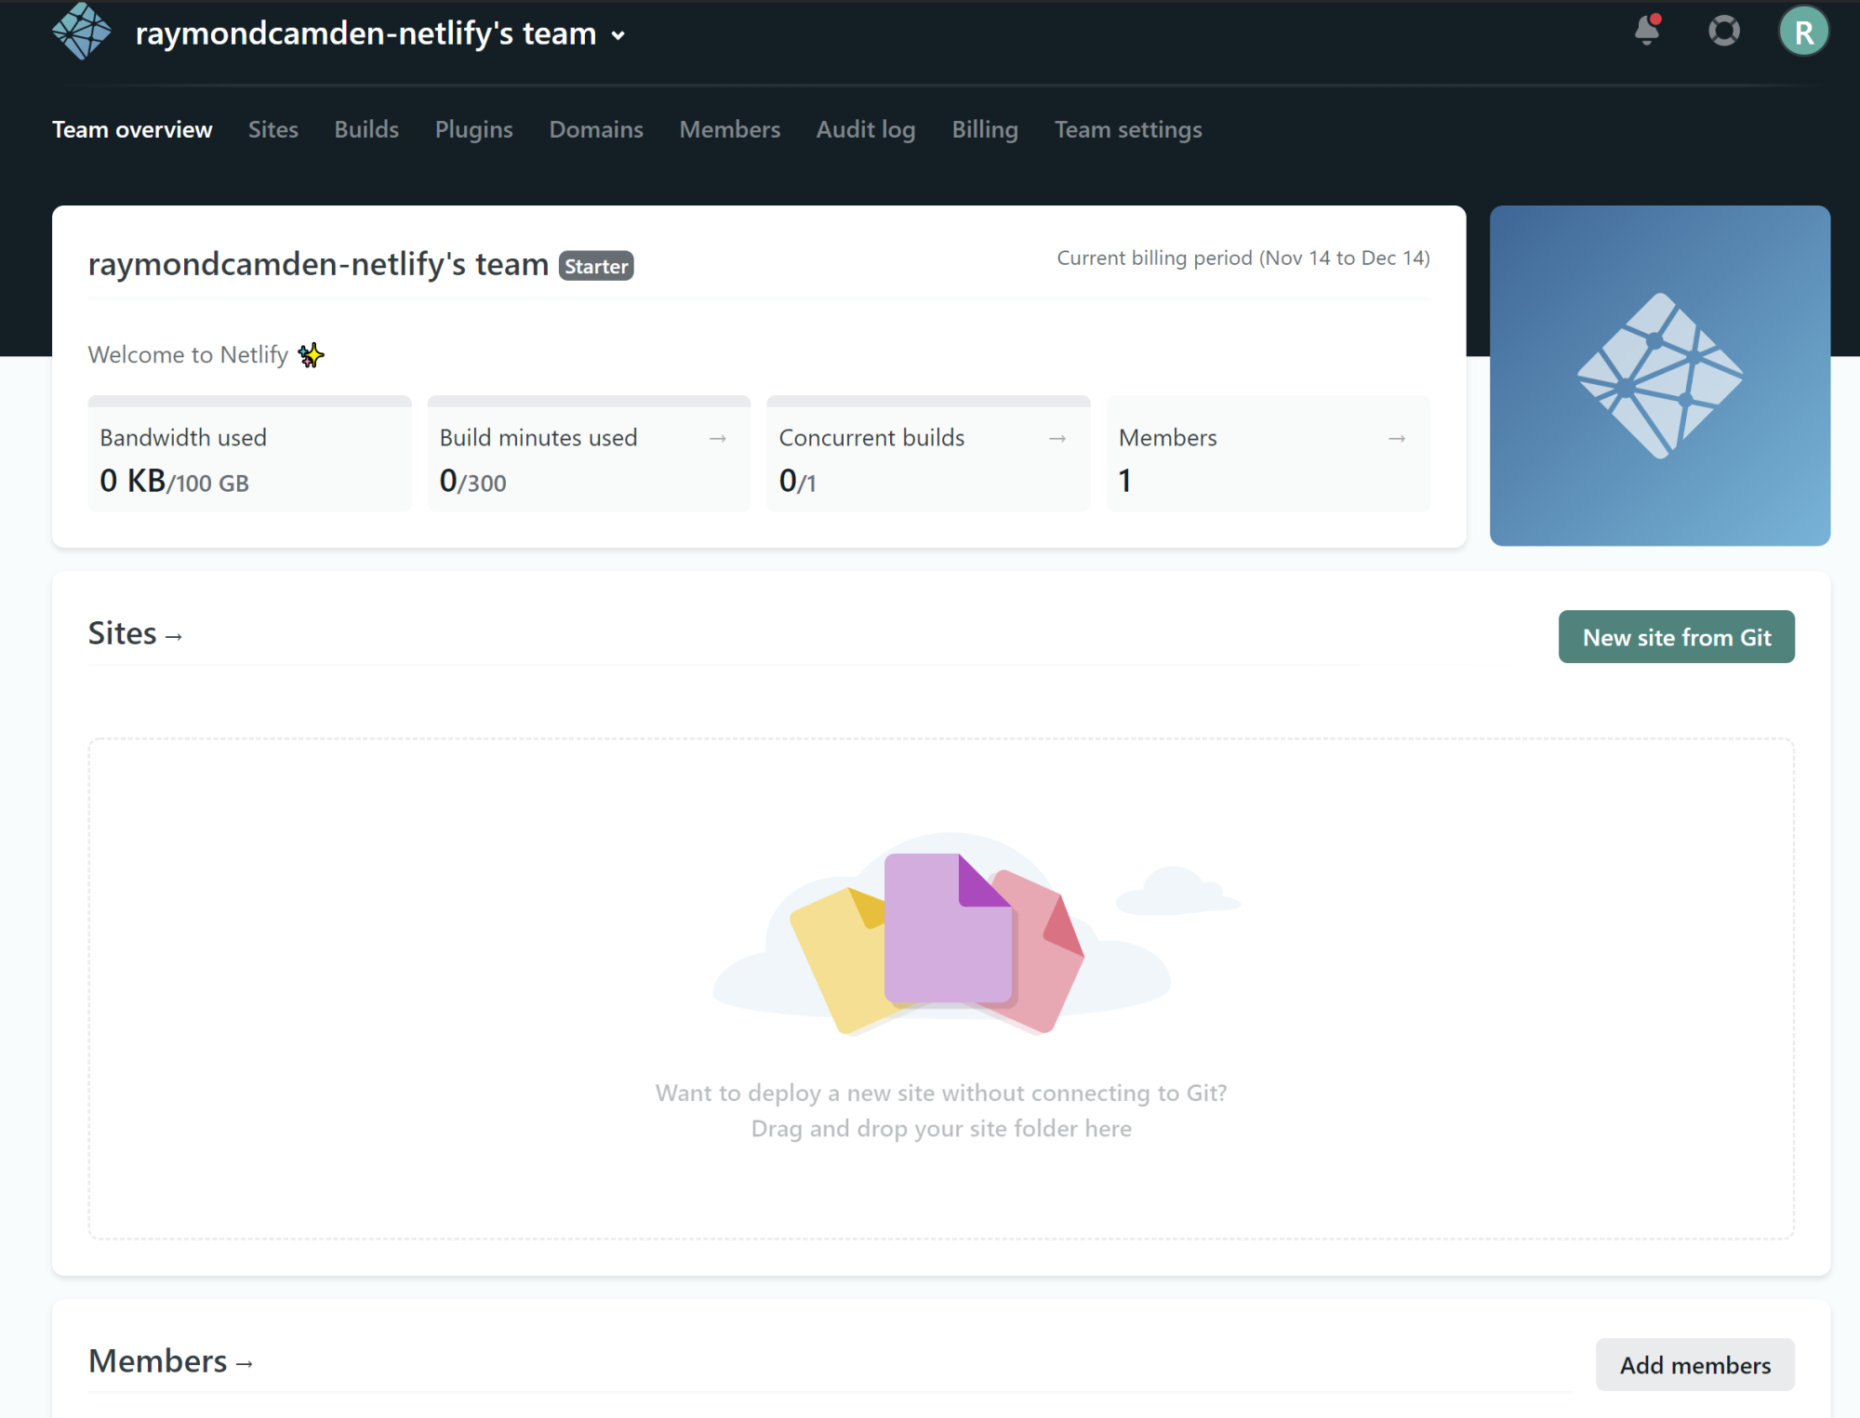Click the Concurrent builds arrow
Screen dimensions: 1860x1418
click(1056, 438)
